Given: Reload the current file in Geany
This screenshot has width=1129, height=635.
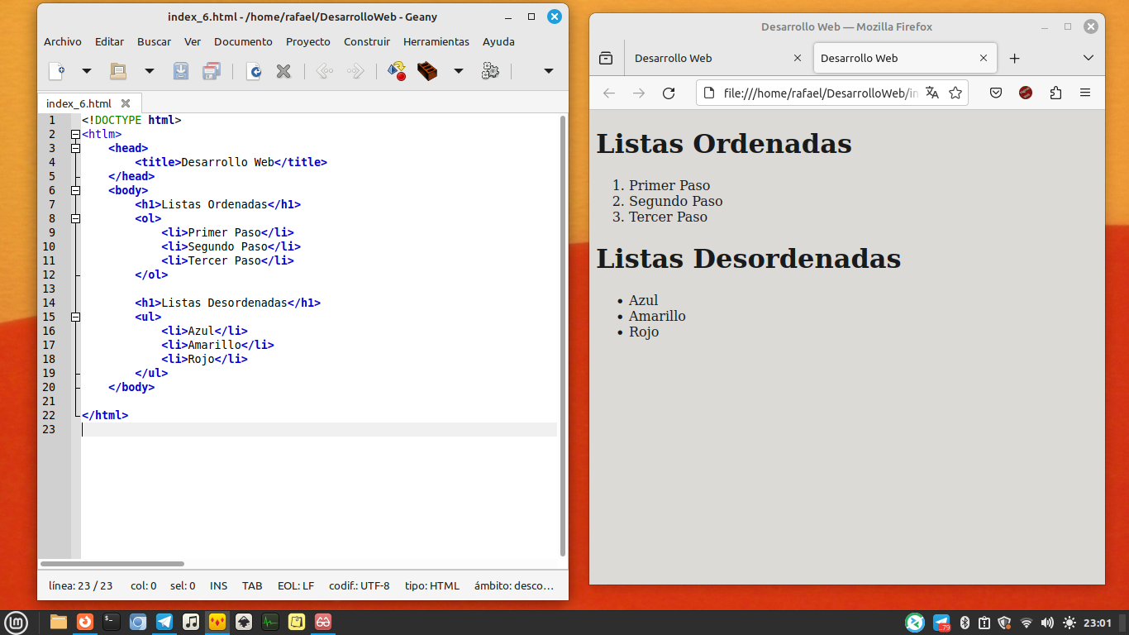Looking at the screenshot, I should click(254, 71).
